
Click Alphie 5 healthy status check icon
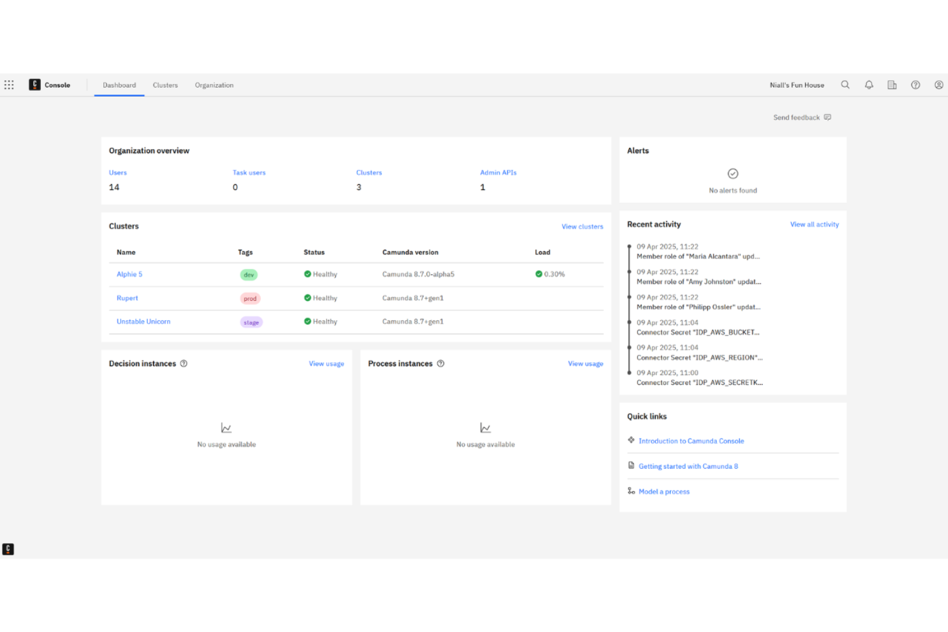[307, 274]
